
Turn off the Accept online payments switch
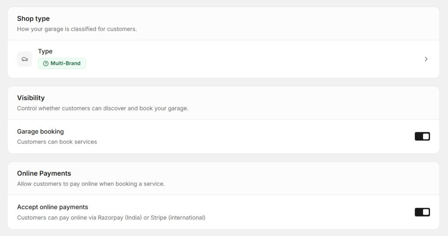[x=422, y=212]
